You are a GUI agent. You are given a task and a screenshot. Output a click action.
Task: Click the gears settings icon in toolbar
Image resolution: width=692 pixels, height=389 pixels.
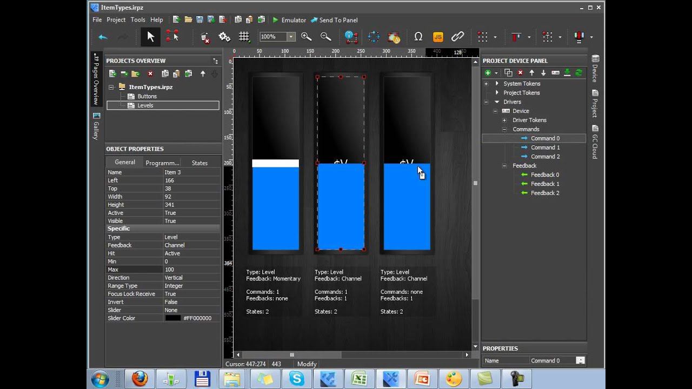(224, 37)
